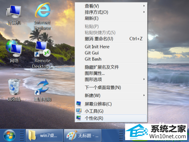
Task: Select the 回收站 recycle bin icon
Action: 14,90
